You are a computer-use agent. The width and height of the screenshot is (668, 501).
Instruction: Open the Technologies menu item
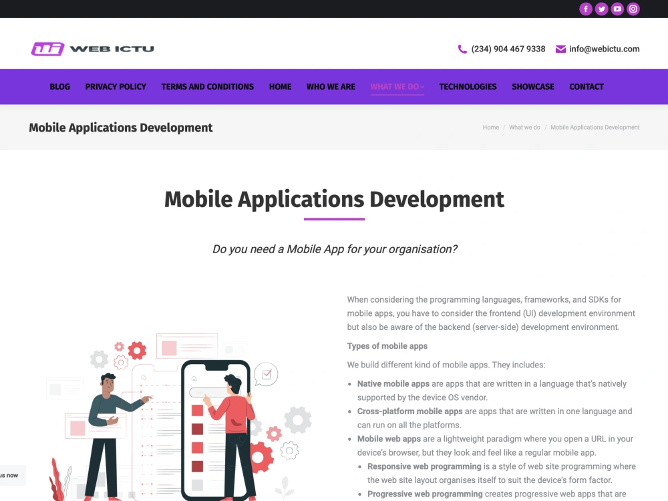[468, 86]
